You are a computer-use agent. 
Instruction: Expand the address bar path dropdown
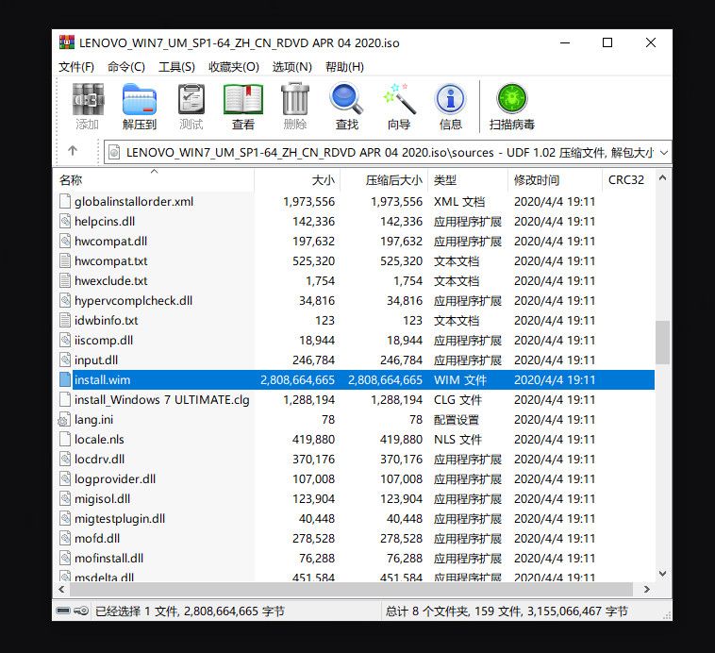tap(664, 153)
